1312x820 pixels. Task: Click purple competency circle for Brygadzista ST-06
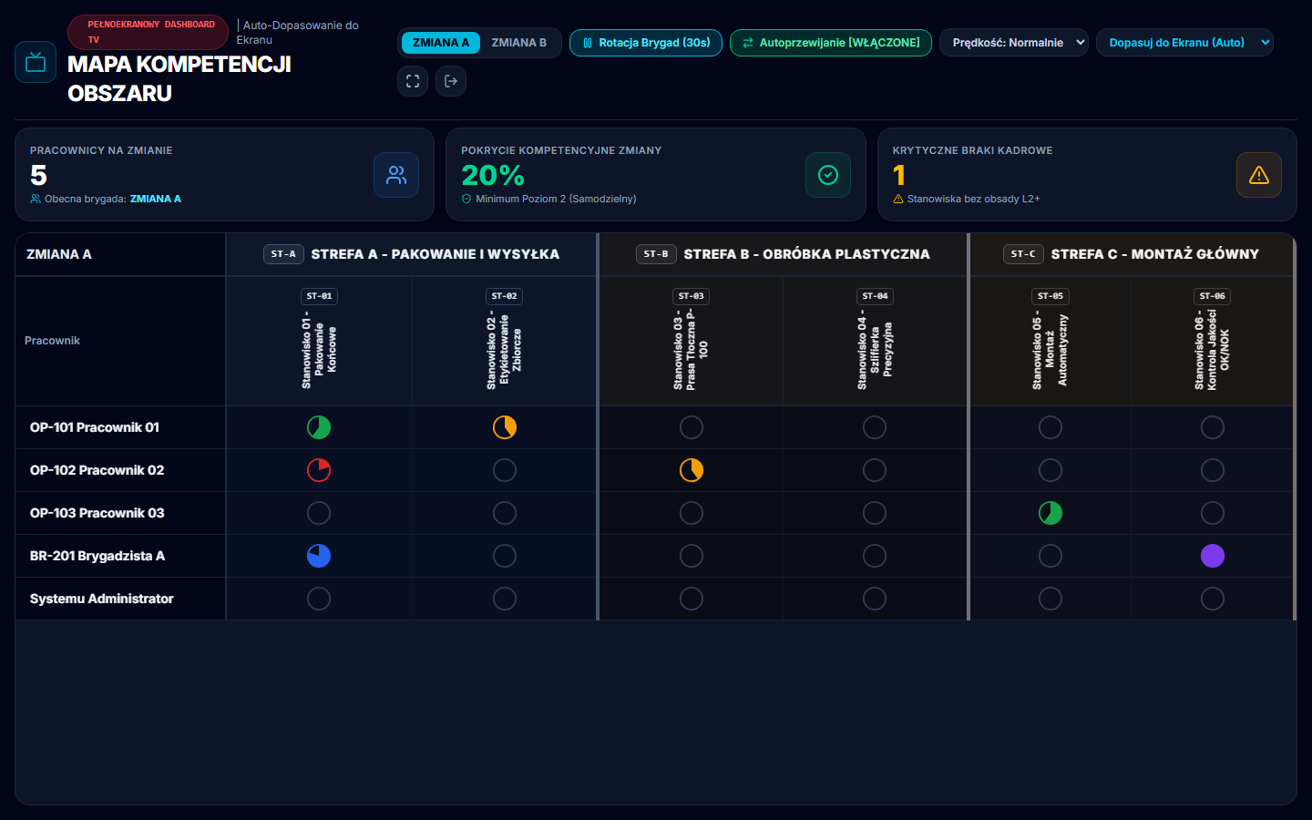coord(1213,556)
